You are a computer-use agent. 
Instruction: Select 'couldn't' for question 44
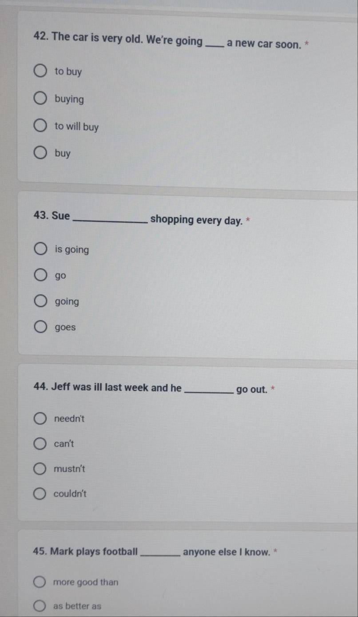tap(40, 494)
